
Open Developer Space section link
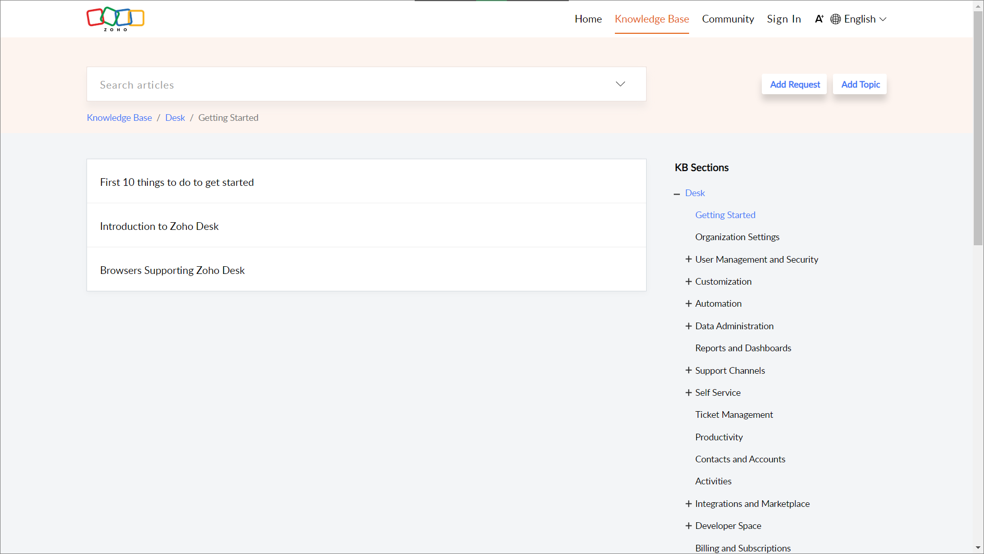[728, 526]
